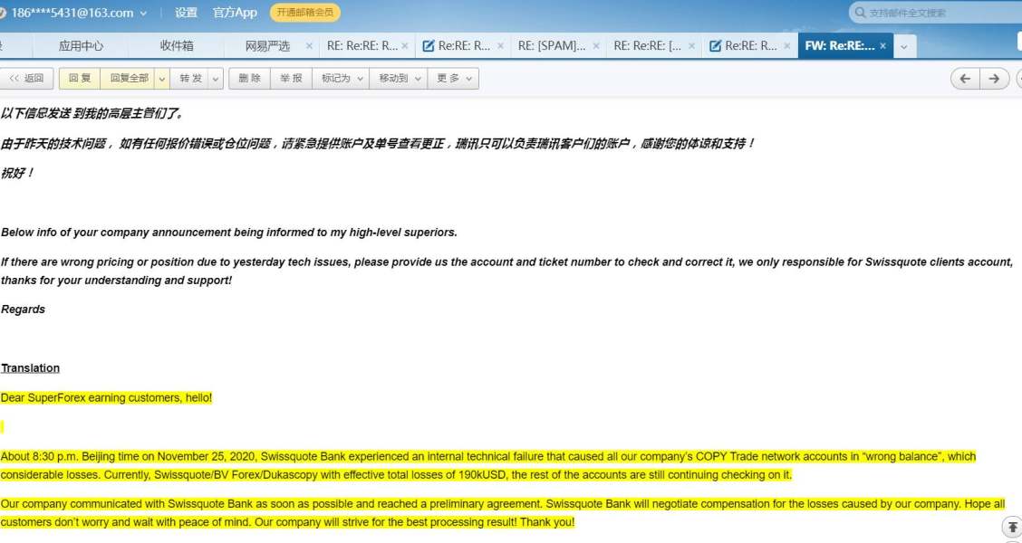The image size is (1022, 543).
Task: Click the 举报 report button
Action: click(x=291, y=78)
